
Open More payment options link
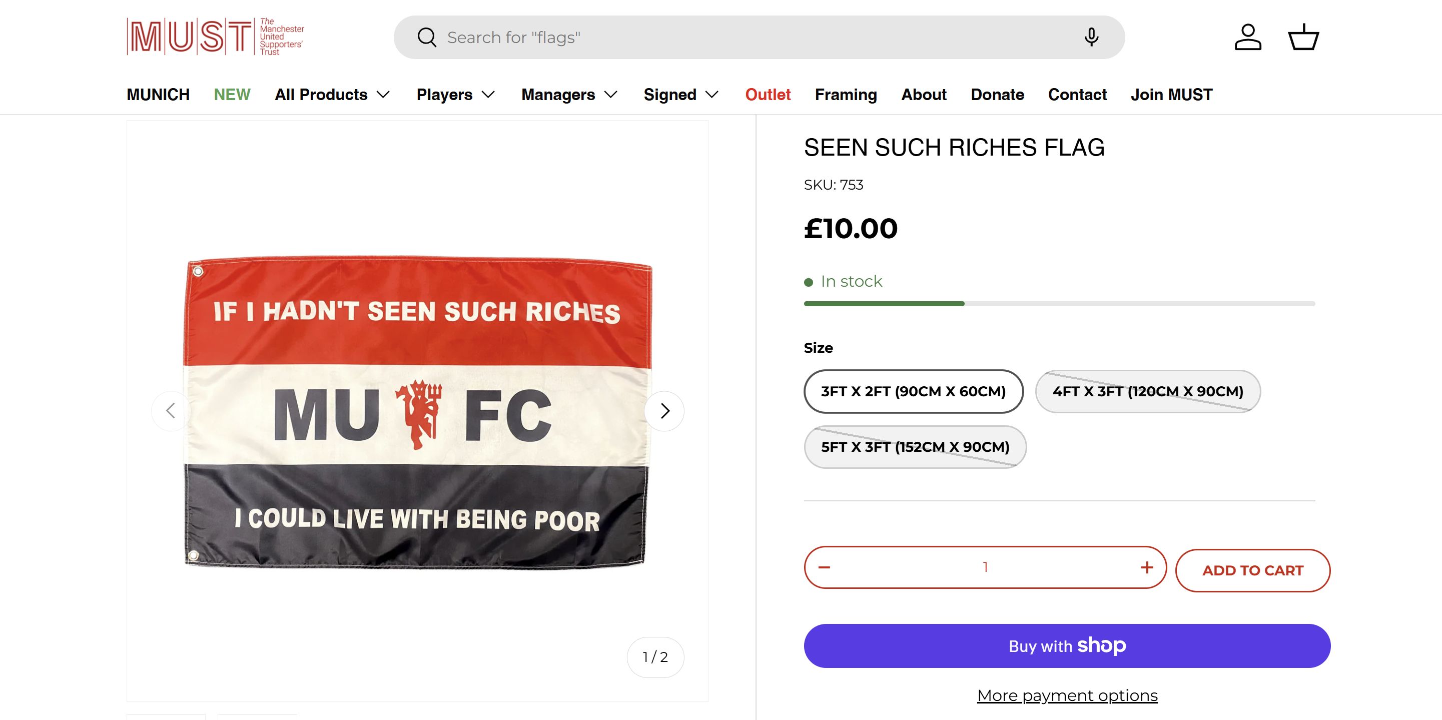coord(1067,695)
